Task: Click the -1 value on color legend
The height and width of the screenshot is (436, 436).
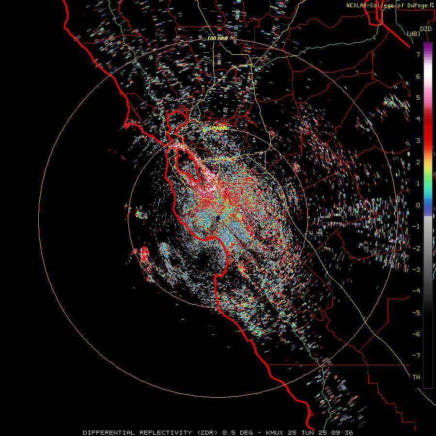Action: (416, 227)
